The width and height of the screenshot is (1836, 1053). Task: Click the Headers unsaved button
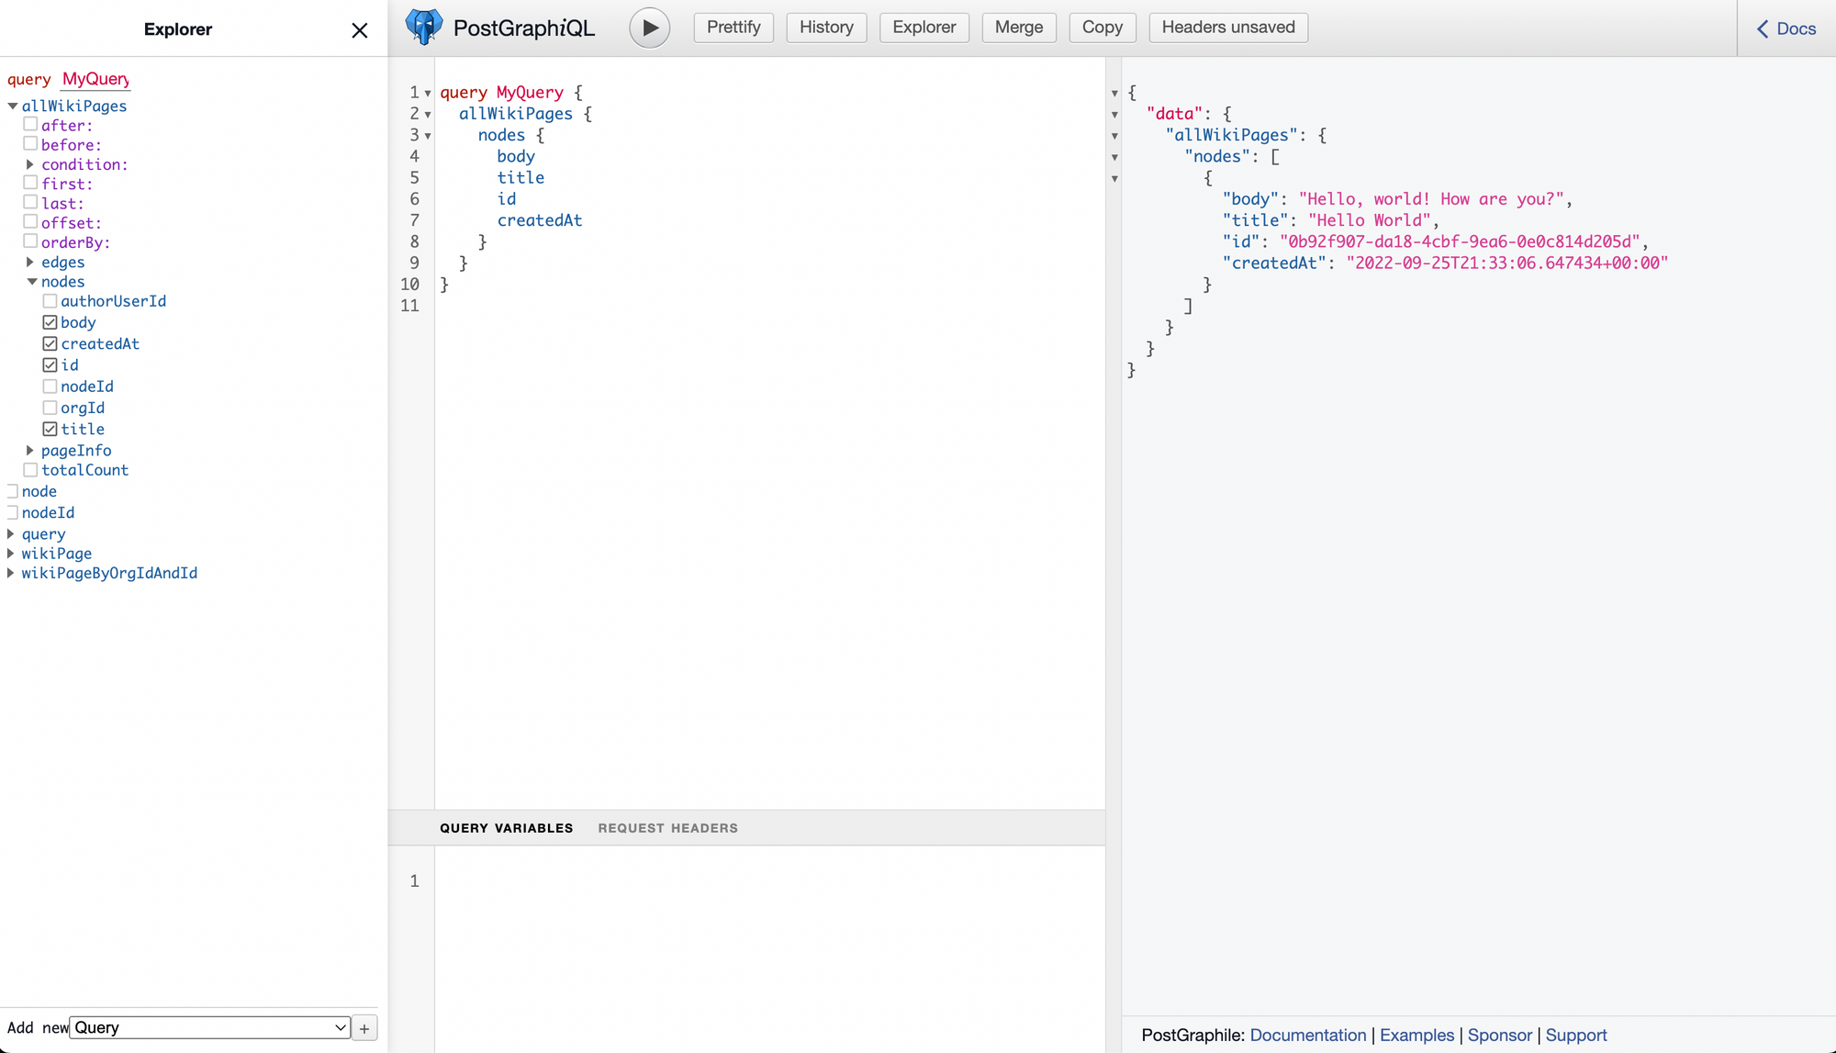click(1228, 28)
